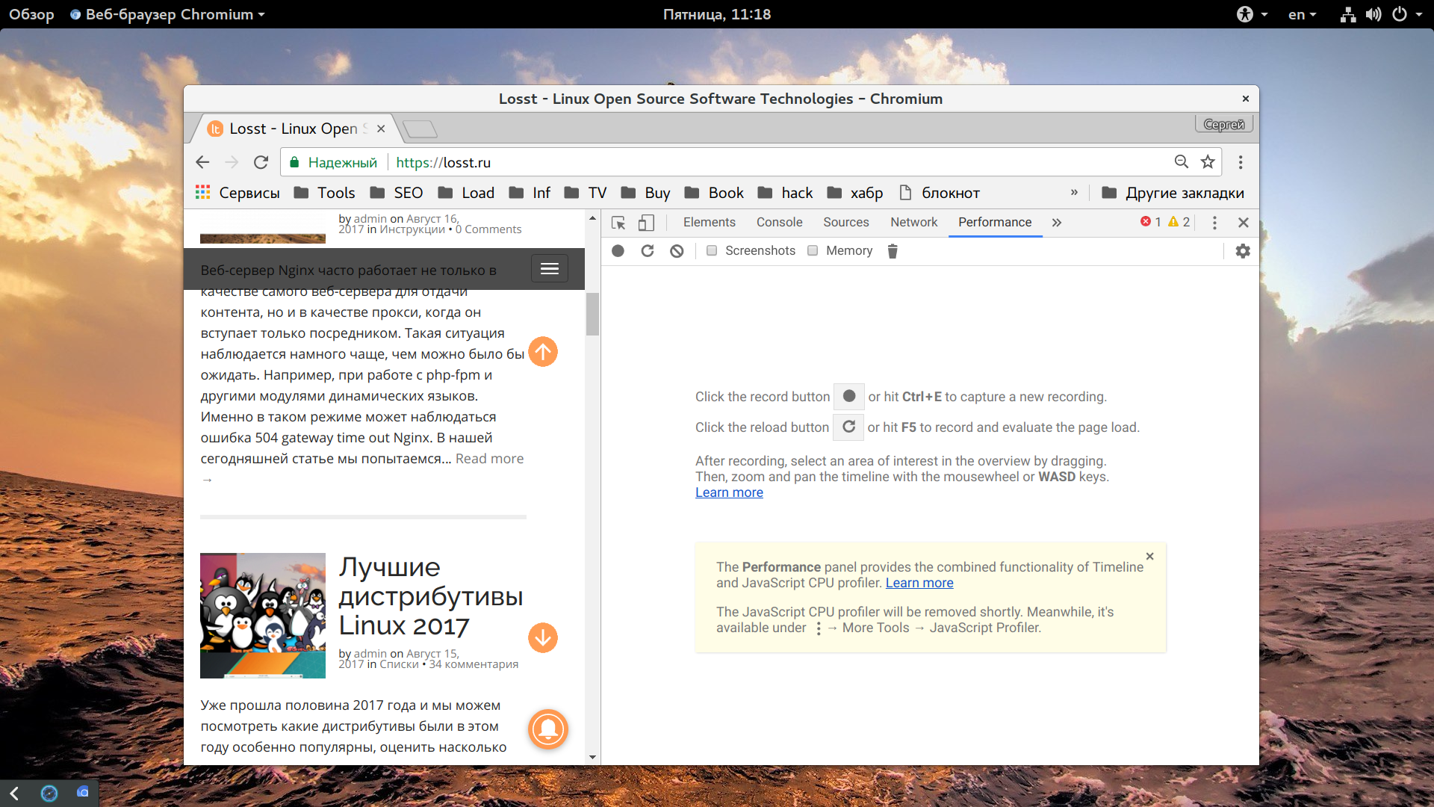This screenshot has height=807, width=1434.
Task: Click the Пятница, 11:18 clock
Action: [x=717, y=14]
